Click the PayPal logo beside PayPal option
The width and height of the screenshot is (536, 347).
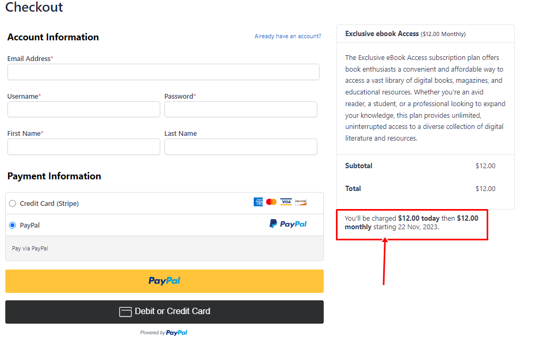click(288, 224)
